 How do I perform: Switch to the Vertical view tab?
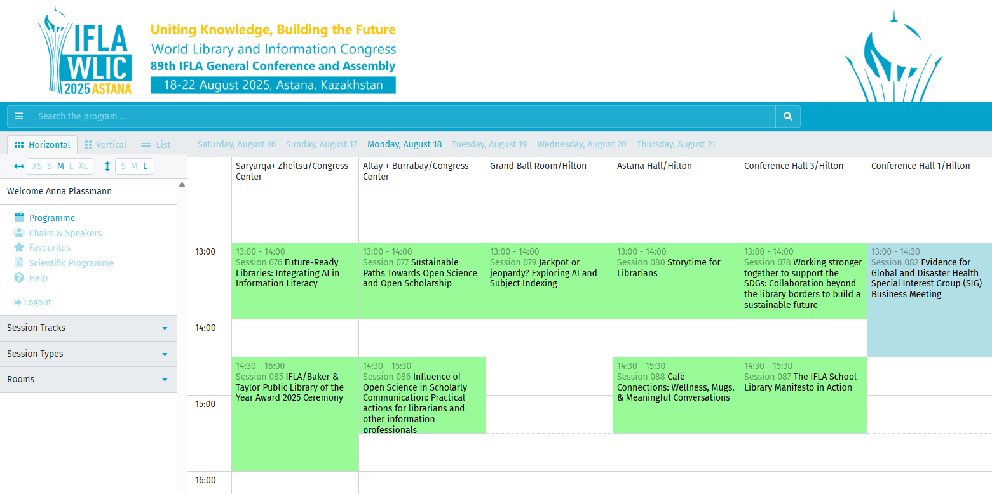(105, 145)
